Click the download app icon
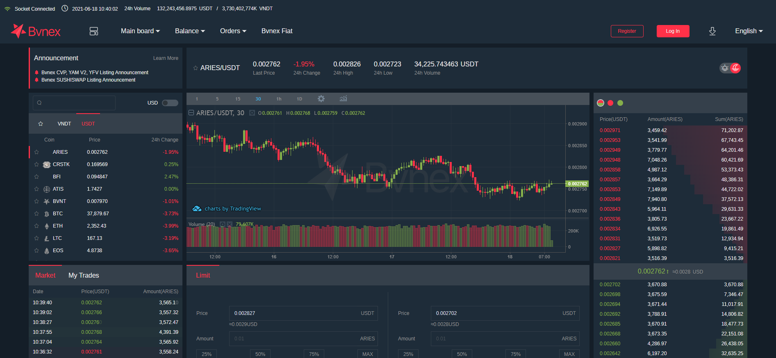Viewport: 776px width, 358px height. coord(712,31)
